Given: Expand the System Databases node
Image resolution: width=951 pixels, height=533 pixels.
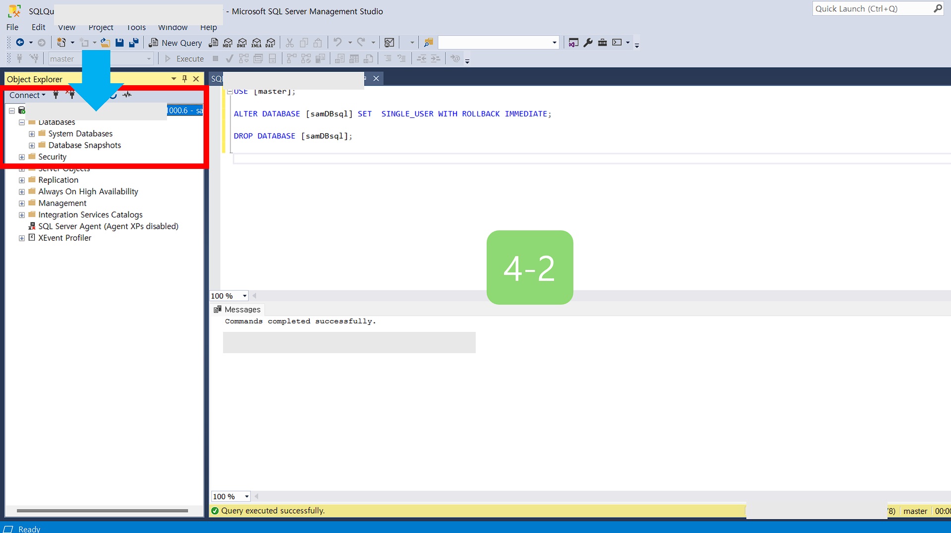Looking at the screenshot, I should pyautogui.click(x=32, y=134).
